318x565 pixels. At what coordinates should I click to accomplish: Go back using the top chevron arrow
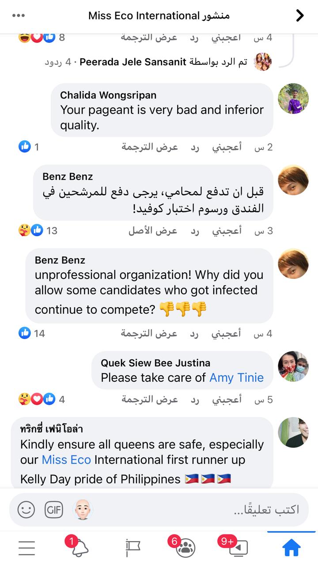tap(300, 16)
